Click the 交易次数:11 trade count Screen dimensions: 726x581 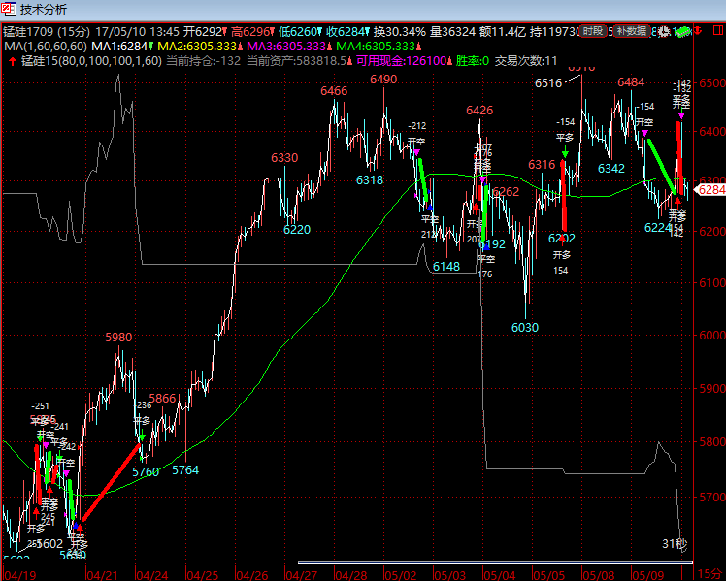coord(526,61)
